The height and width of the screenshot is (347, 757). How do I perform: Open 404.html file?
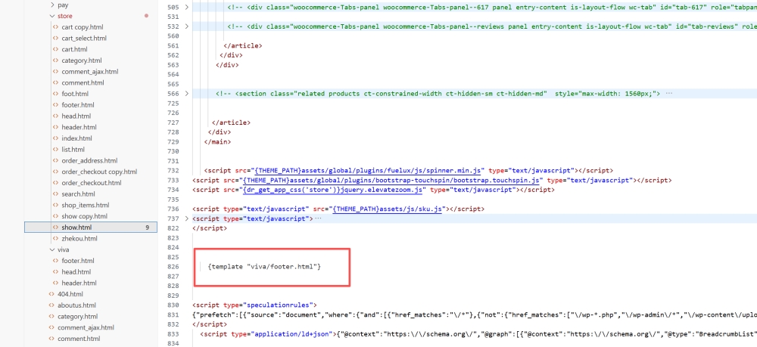70,294
